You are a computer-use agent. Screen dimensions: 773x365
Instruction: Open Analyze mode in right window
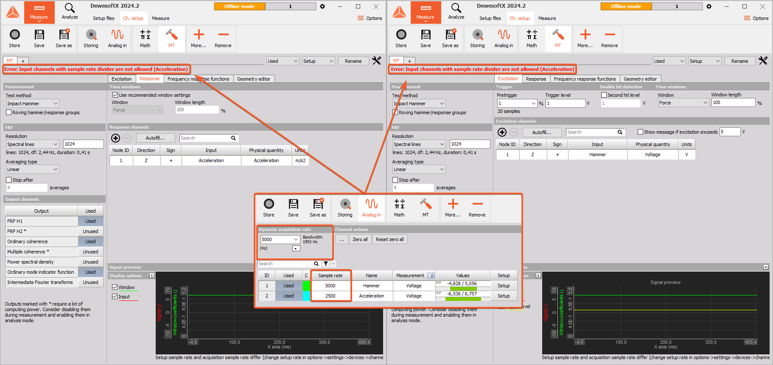point(456,11)
